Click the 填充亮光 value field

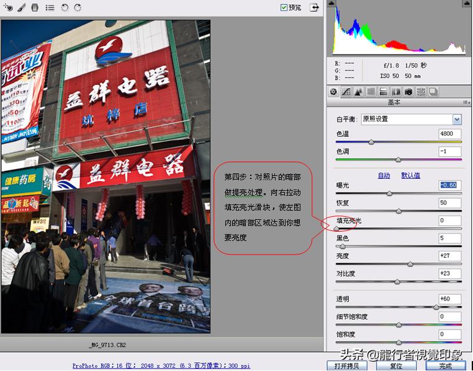(450, 220)
